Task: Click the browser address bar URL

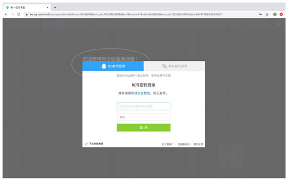Action: 126,14
